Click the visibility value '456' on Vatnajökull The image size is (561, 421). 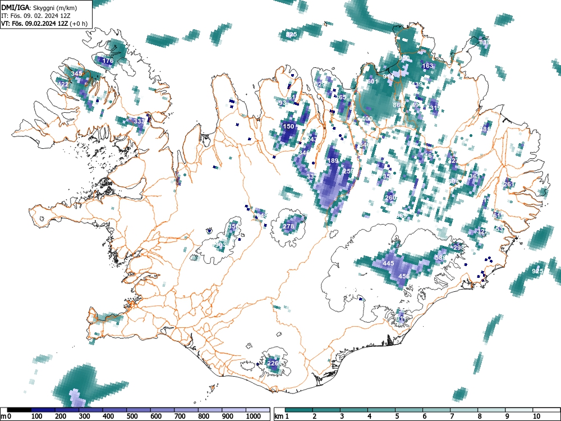click(x=404, y=276)
